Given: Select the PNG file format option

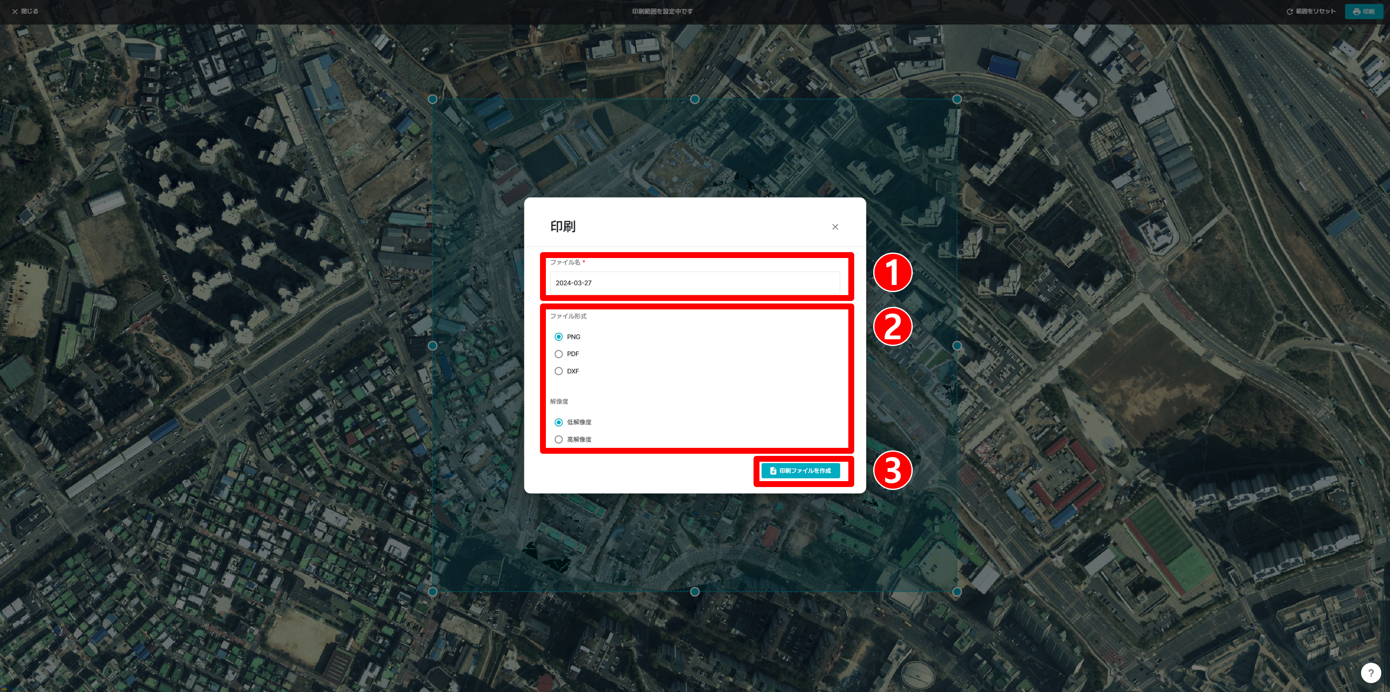Looking at the screenshot, I should tap(559, 337).
